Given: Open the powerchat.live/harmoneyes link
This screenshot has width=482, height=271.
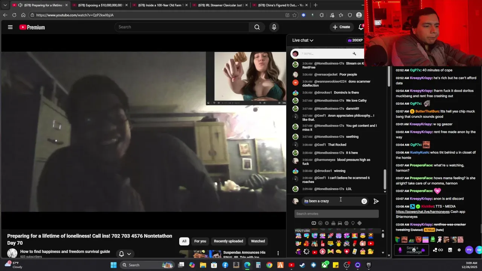Looking at the screenshot, I should point(423,212).
